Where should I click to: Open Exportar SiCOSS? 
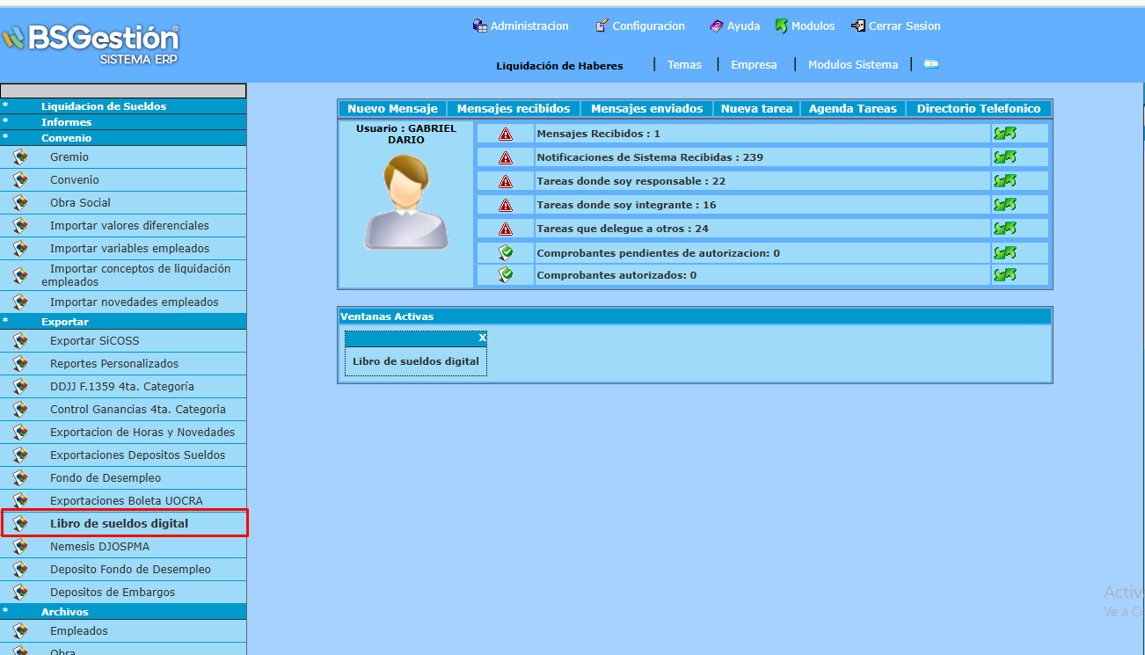tap(94, 341)
